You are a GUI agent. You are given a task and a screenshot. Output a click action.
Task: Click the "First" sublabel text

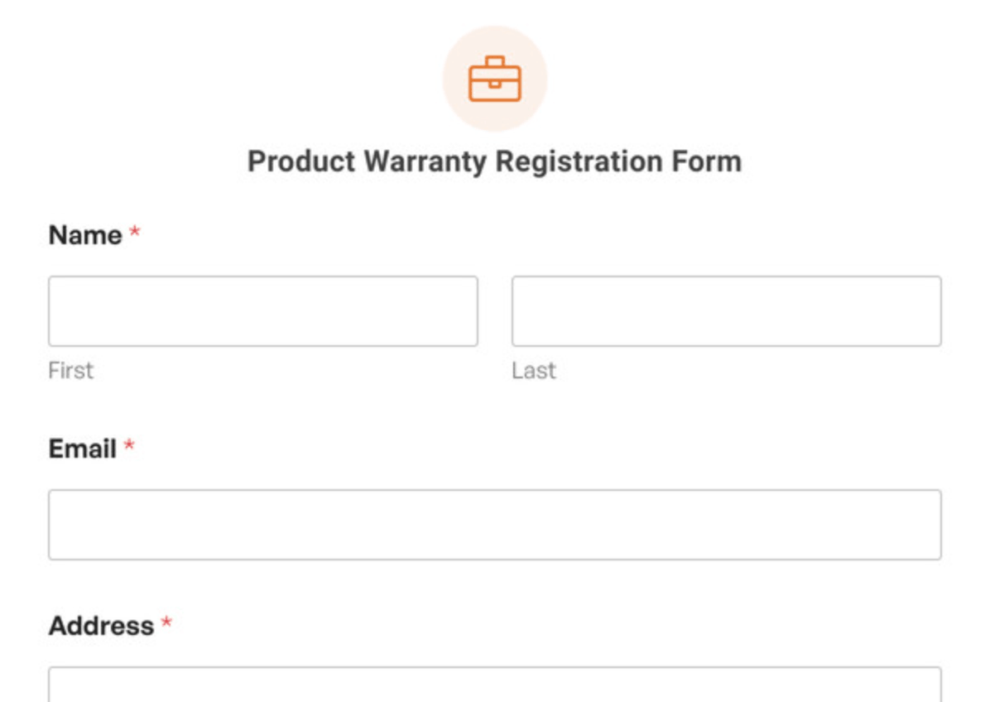pos(70,371)
